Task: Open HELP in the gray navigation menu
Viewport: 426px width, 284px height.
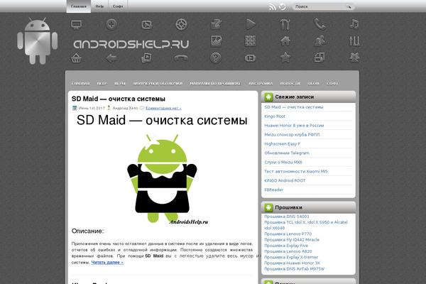Action: [x=102, y=83]
